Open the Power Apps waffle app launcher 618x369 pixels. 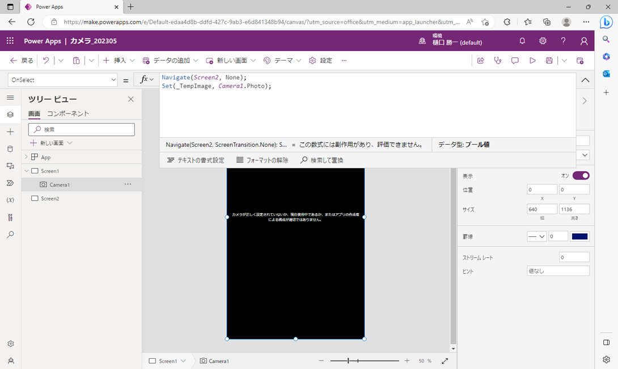click(10, 41)
